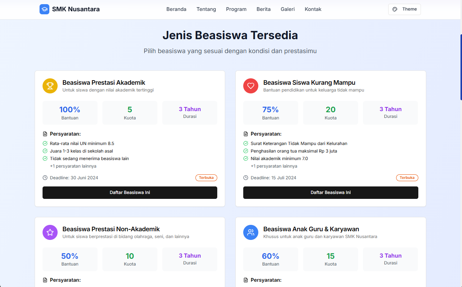
Task: Expand +1 persyaratan lainnya under Siswa Kurang Mampu
Action: point(274,166)
